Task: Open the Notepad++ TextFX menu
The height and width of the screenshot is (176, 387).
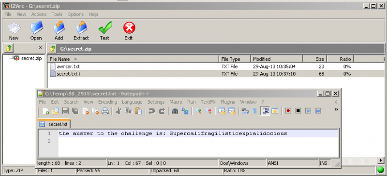Action: 208,102
